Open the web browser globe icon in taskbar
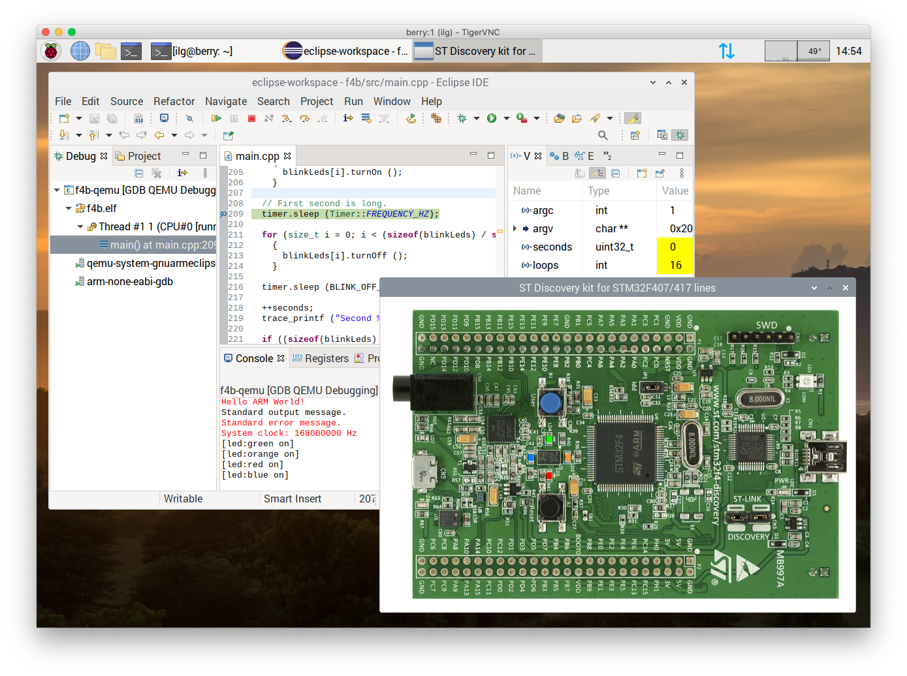 (x=80, y=51)
